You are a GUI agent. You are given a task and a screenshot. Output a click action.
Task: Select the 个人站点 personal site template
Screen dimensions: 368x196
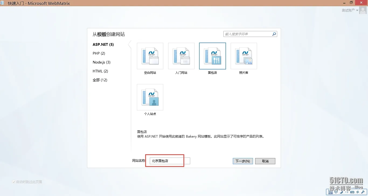coord(150,97)
